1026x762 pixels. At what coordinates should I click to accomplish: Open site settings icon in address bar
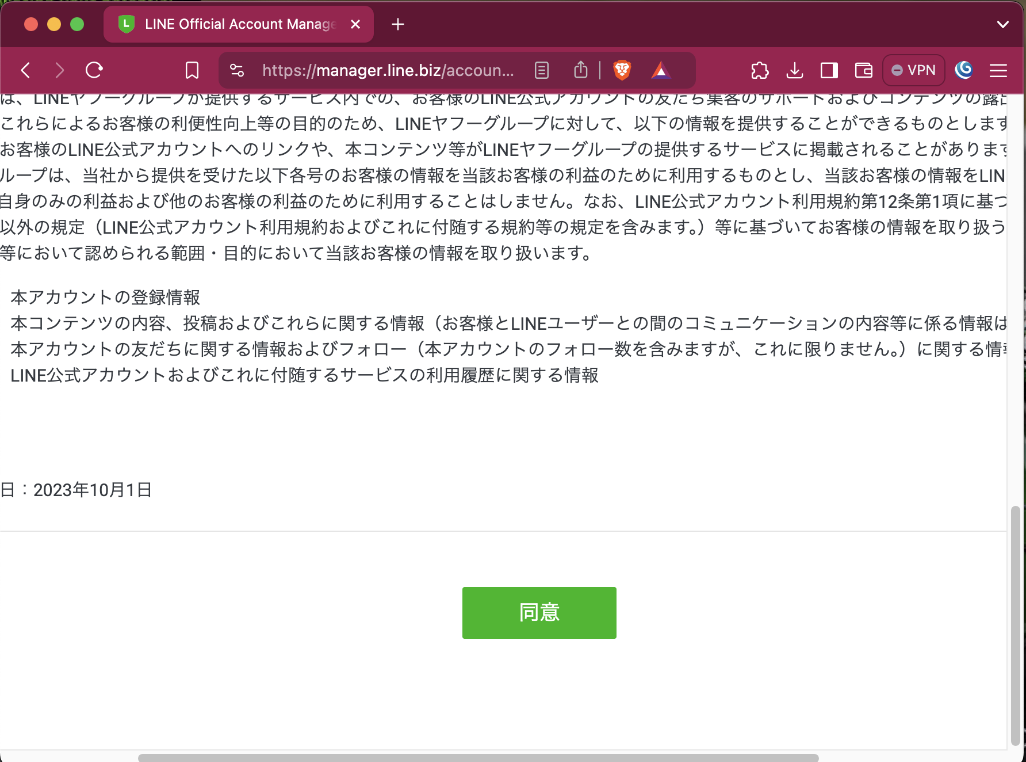(x=237, y=70)
